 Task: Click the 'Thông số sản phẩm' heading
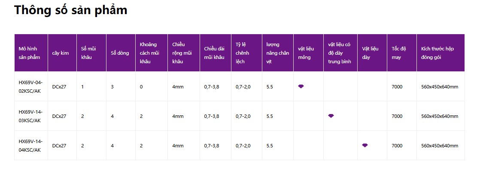pyautogui.click(x=70, y=10)
